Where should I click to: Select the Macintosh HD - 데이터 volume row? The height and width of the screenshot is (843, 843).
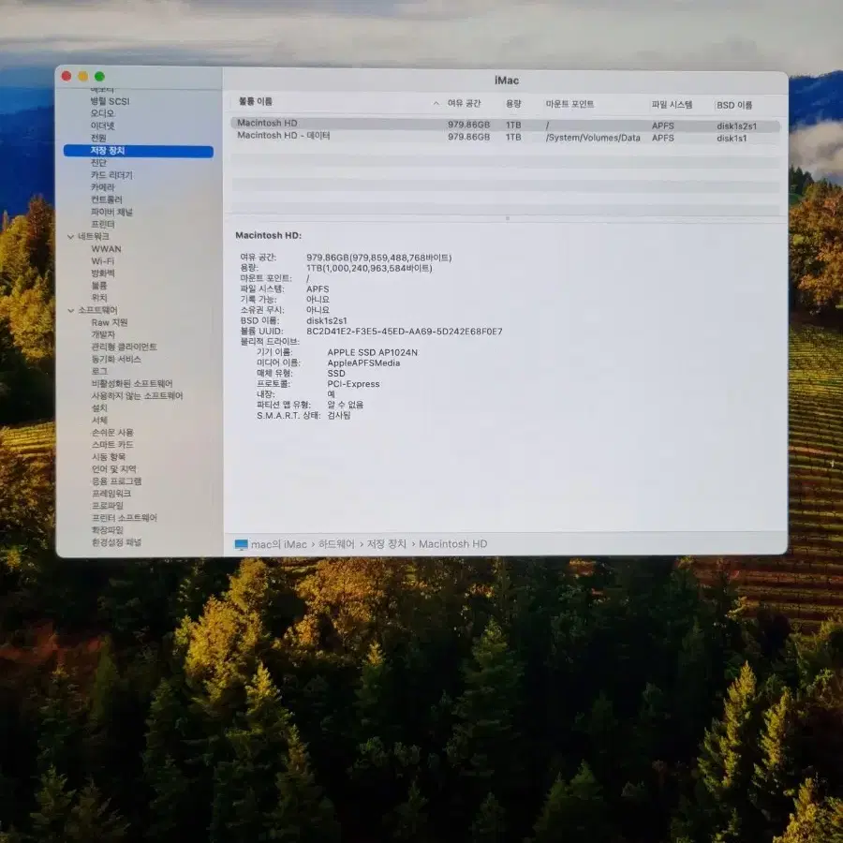pyautogui.click(x=506, y=137)
